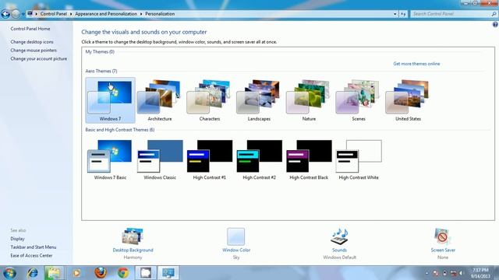The height and width of the screenshot is (280, 499).
Task: Apply the Nature theme
Action: tap(309, 100)
